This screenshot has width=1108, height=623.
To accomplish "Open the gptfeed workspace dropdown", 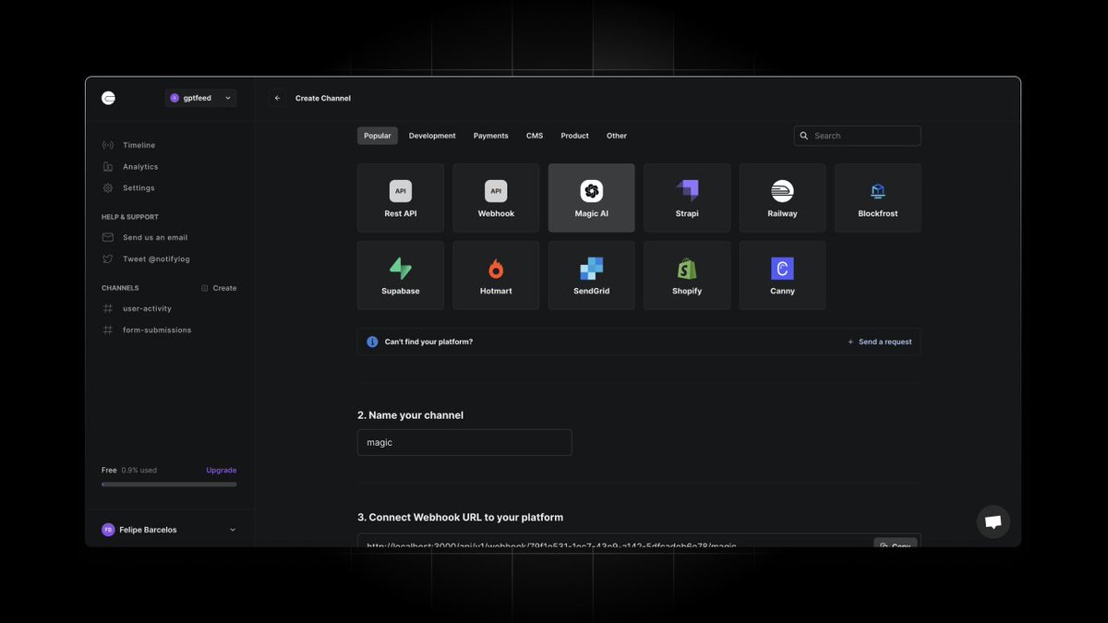I will click(x=201, y=98).
